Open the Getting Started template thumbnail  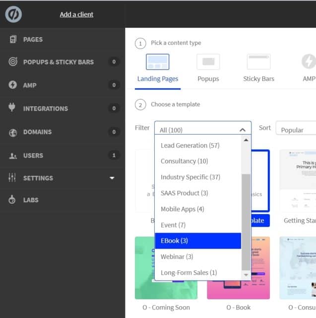click(x=298, y=181)
